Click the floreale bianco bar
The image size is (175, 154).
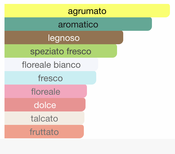pos(51,64)
